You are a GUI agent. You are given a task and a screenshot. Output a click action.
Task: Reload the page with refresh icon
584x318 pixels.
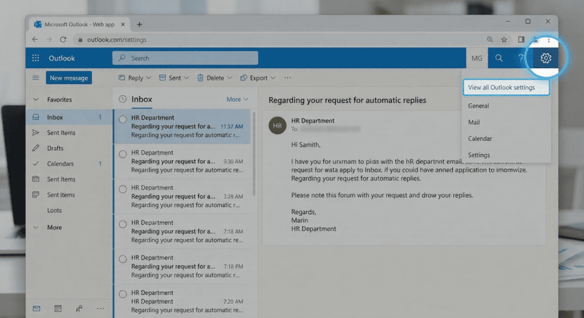[63, 39]
